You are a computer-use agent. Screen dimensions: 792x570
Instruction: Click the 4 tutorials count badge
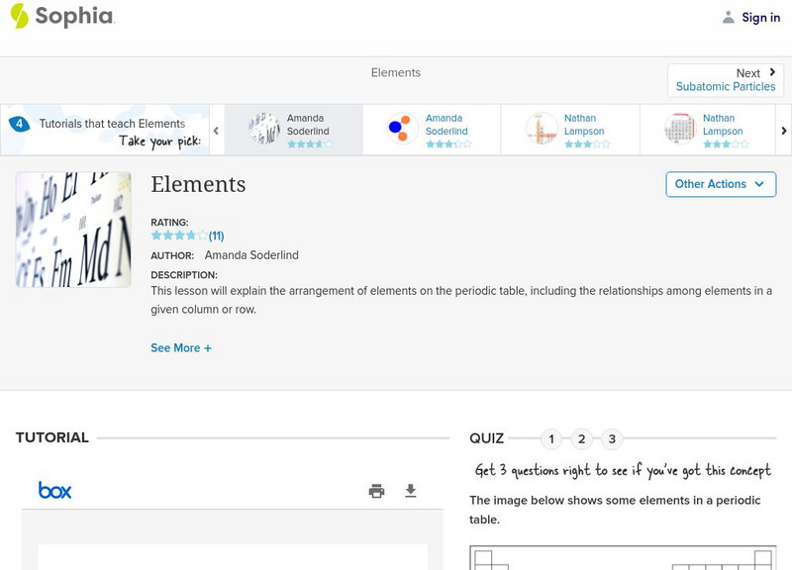pos(19,124)
